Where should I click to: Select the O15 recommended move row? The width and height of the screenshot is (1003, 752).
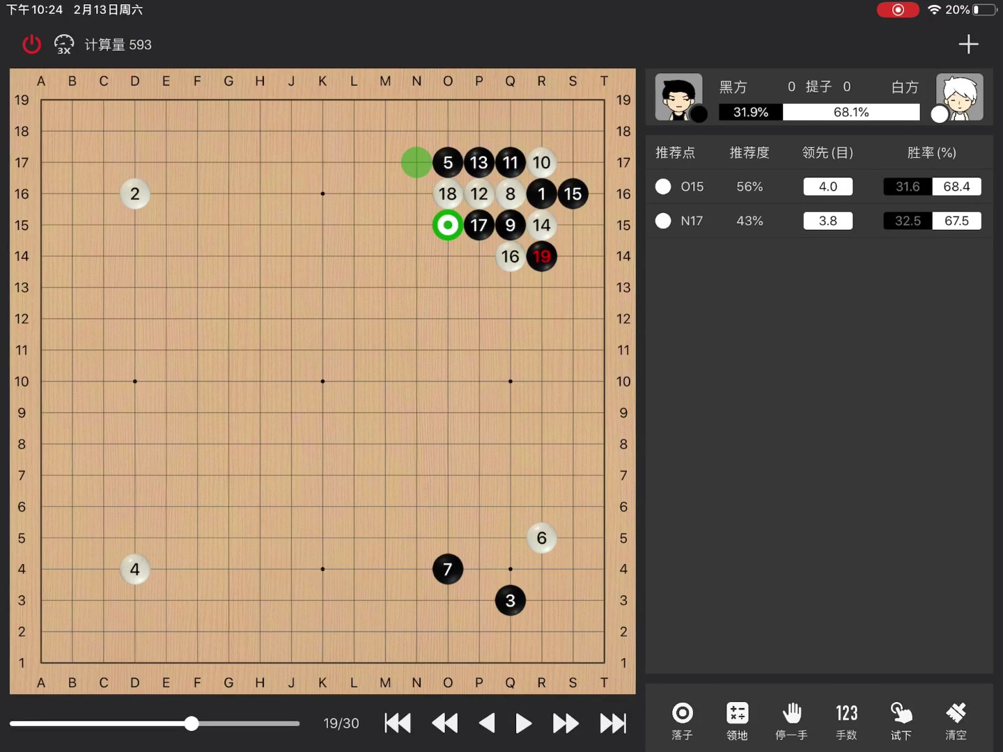[819, 187]
